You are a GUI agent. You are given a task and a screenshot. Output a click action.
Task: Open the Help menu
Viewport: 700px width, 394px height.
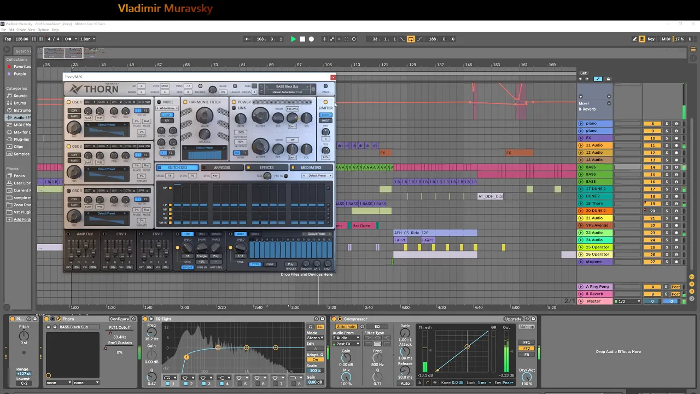pos(55,30)
